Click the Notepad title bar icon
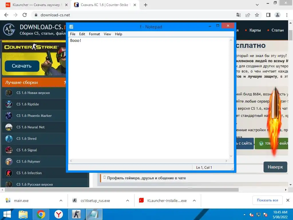293x220 pixels. pyautogui.click(x=71, y=27)
